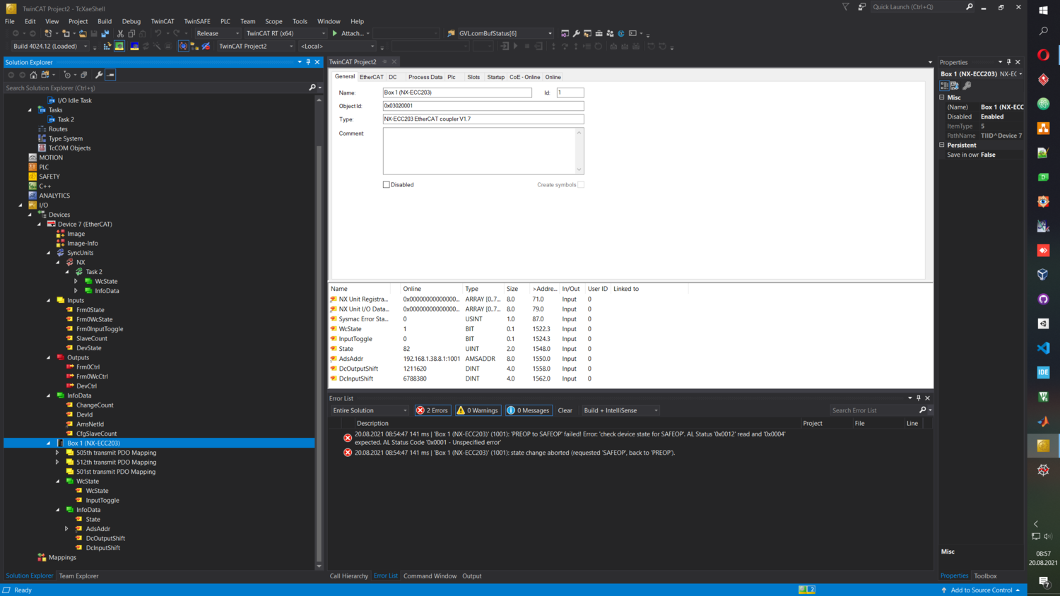Image resolution: width=1060 pixels, height=596 pixels.
Task: Click the Clear button in Error List
Action: (565, 410)
